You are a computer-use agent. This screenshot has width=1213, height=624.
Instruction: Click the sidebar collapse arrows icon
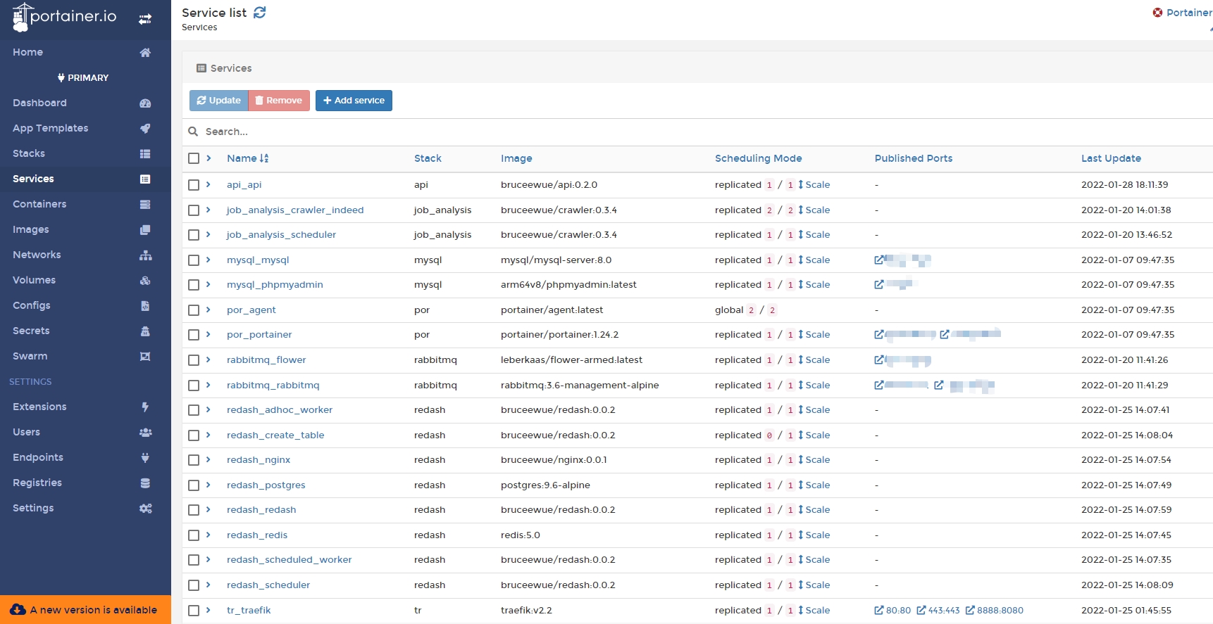(145, 20)
